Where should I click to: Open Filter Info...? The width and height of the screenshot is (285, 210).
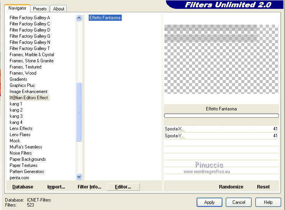coord(89,187)
